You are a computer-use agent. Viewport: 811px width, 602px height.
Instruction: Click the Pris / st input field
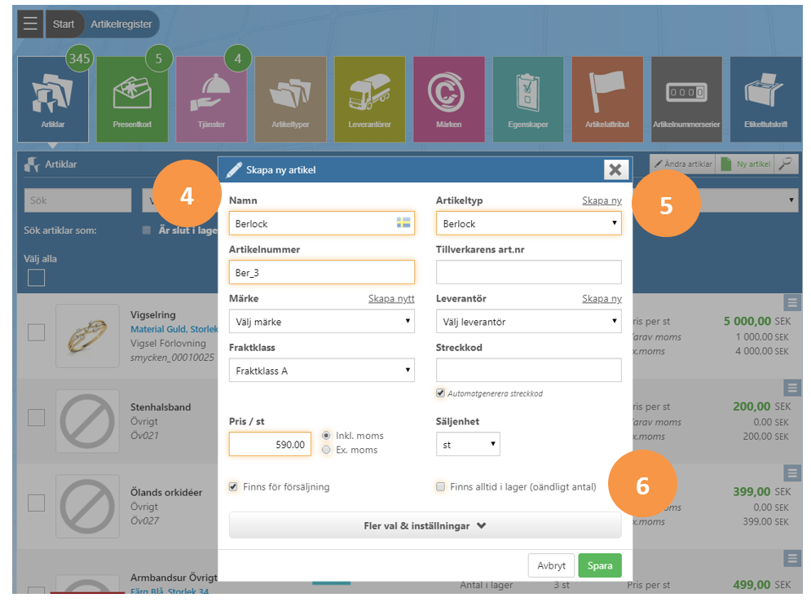[x=270, y=445]
